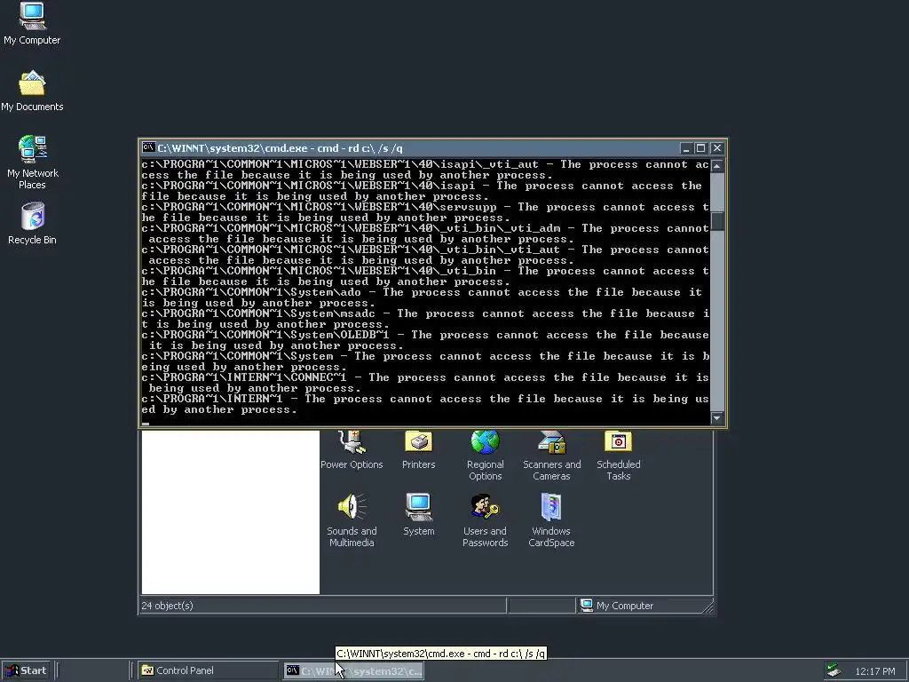Click '24 object(s)' in Control Panel status bar
The width and height of the screenshot is (909, 682).
click(x=167, y=606)
